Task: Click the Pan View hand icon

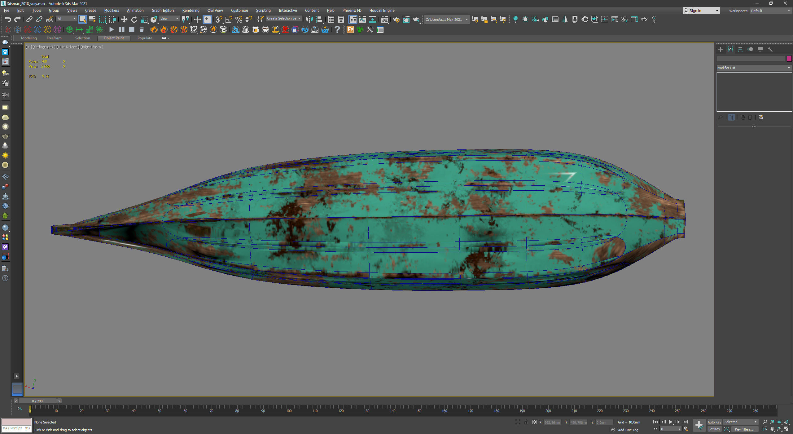Action: tap(772, 429)
